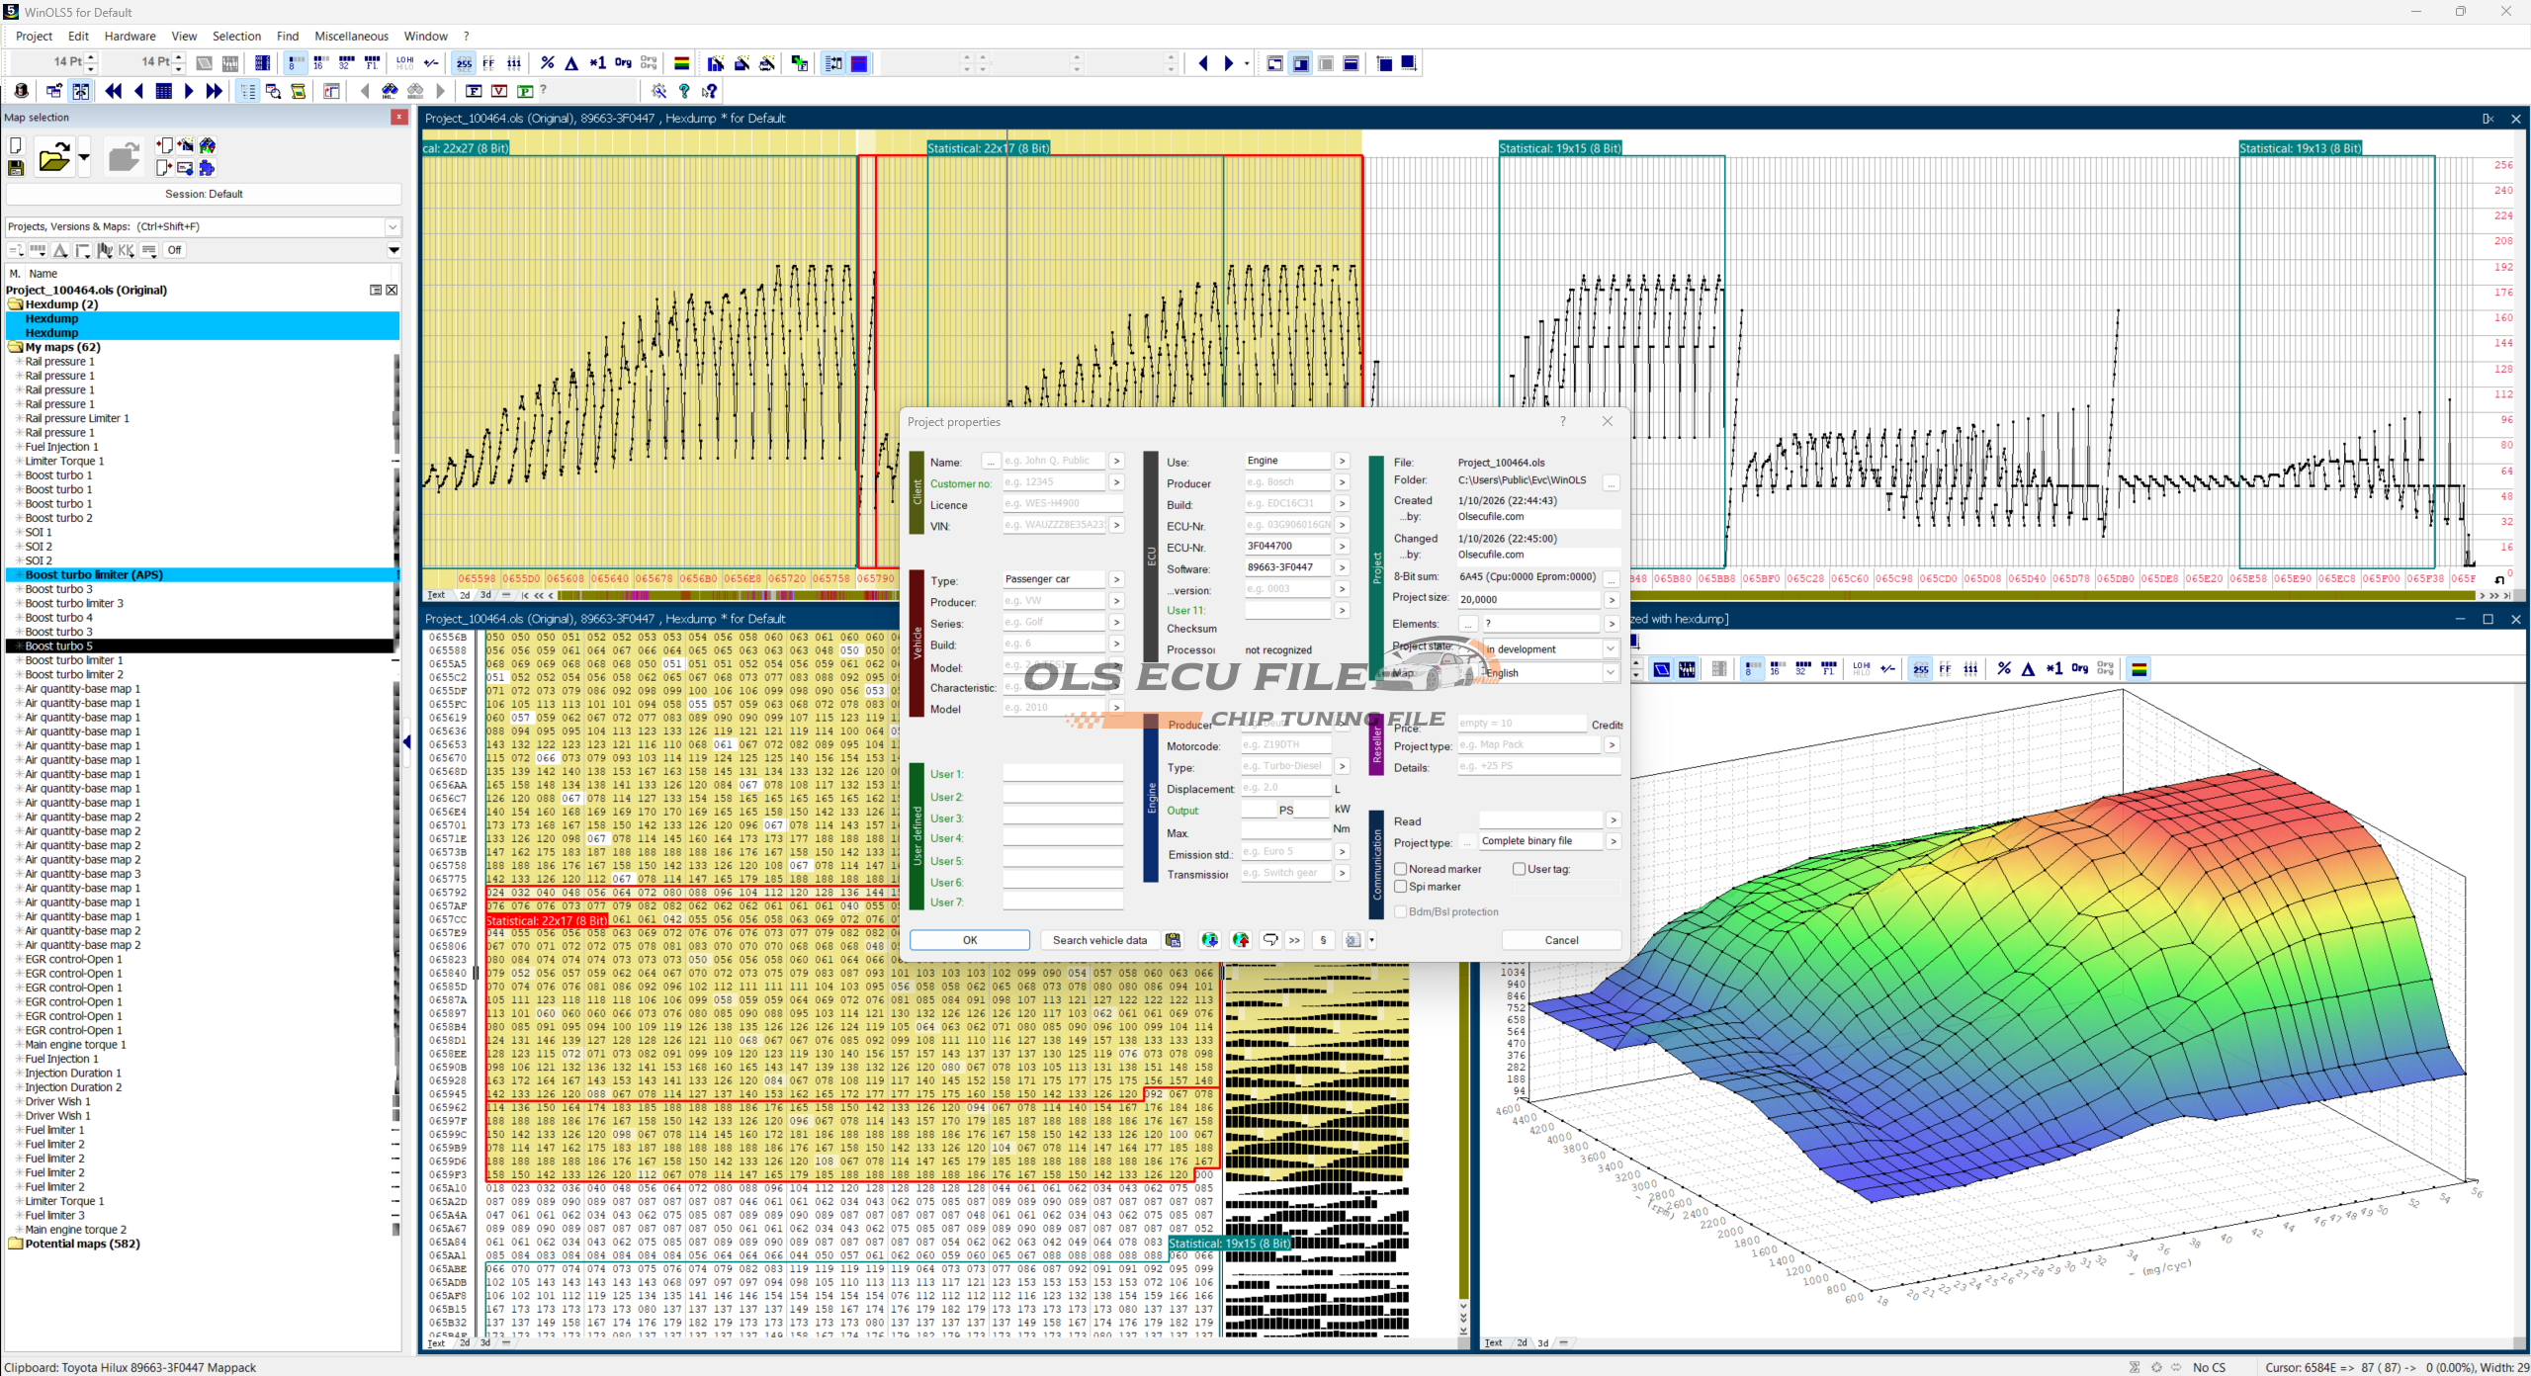Tick the User tag checkbox
This screenshot has width=2531, height=1376.
tap(1520, 869)
